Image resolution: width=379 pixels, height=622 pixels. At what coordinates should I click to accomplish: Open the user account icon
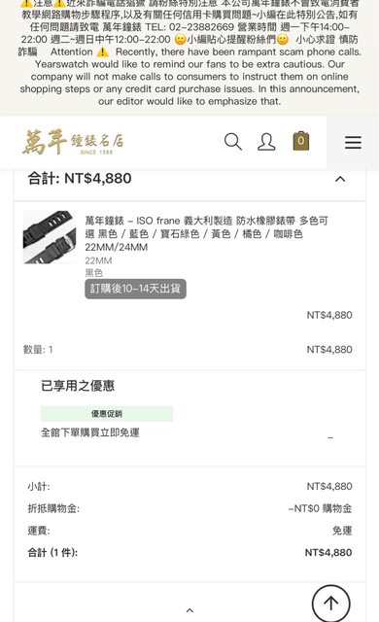(x=266, y=142)
